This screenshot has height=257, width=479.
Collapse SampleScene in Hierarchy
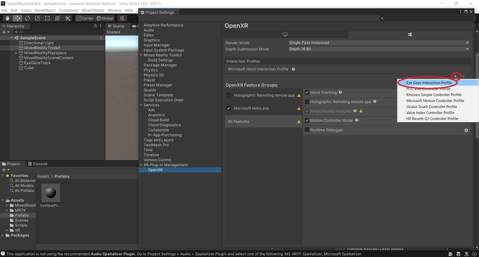pyautogui.click(x=12, y=38)
